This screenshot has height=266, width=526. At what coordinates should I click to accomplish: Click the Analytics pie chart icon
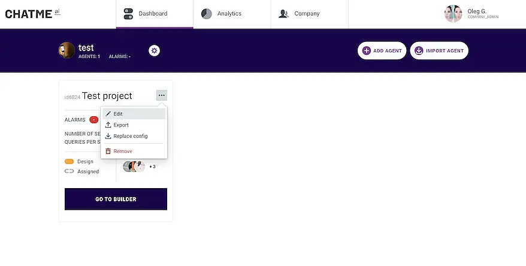tap(207, 14)
